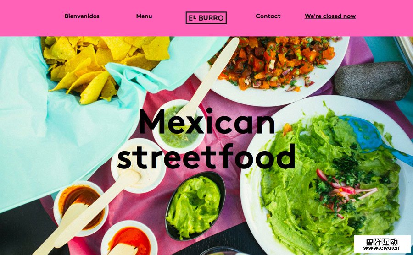
Task: Click the word "streetfood" in the headline
Action: tap(206, 157)
